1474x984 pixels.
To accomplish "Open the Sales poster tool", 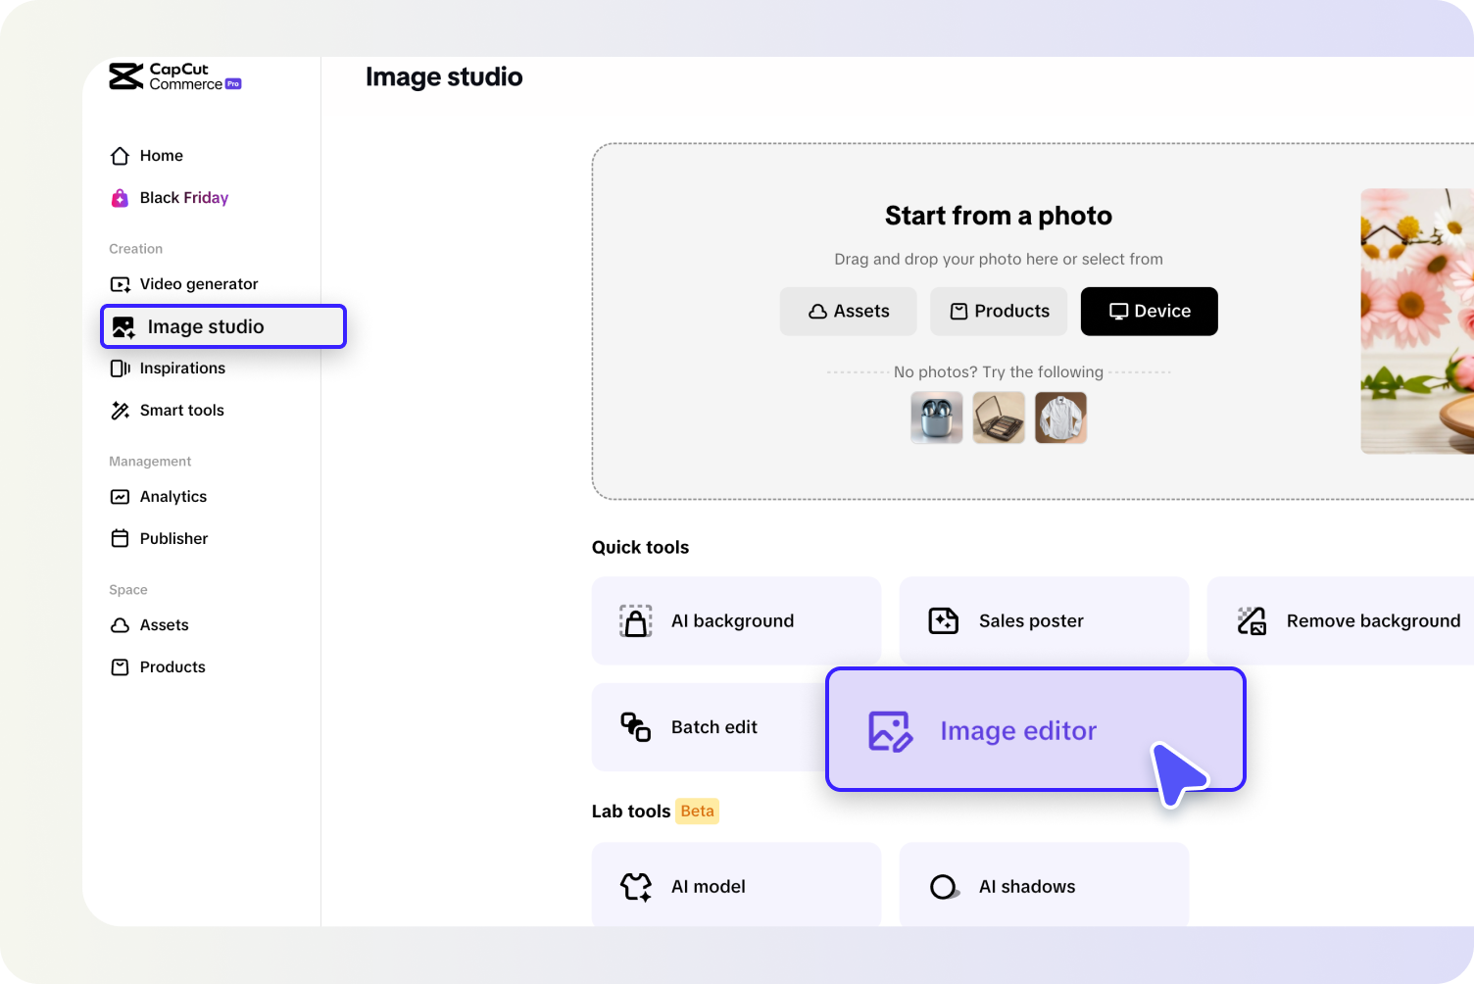I will [x=1031, y=620].
